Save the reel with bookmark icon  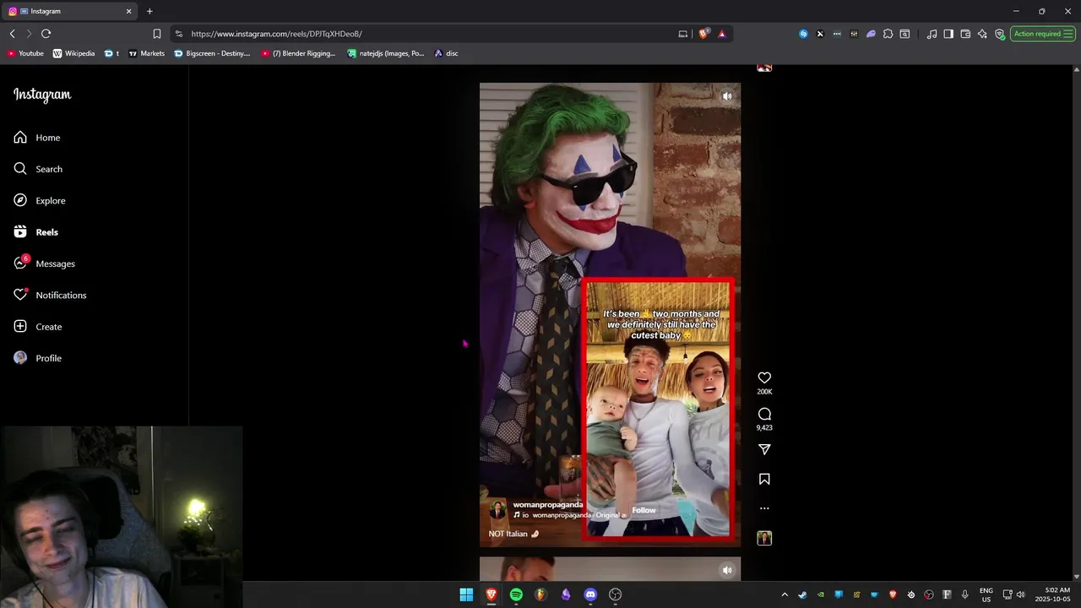click(x=764, y=479)
